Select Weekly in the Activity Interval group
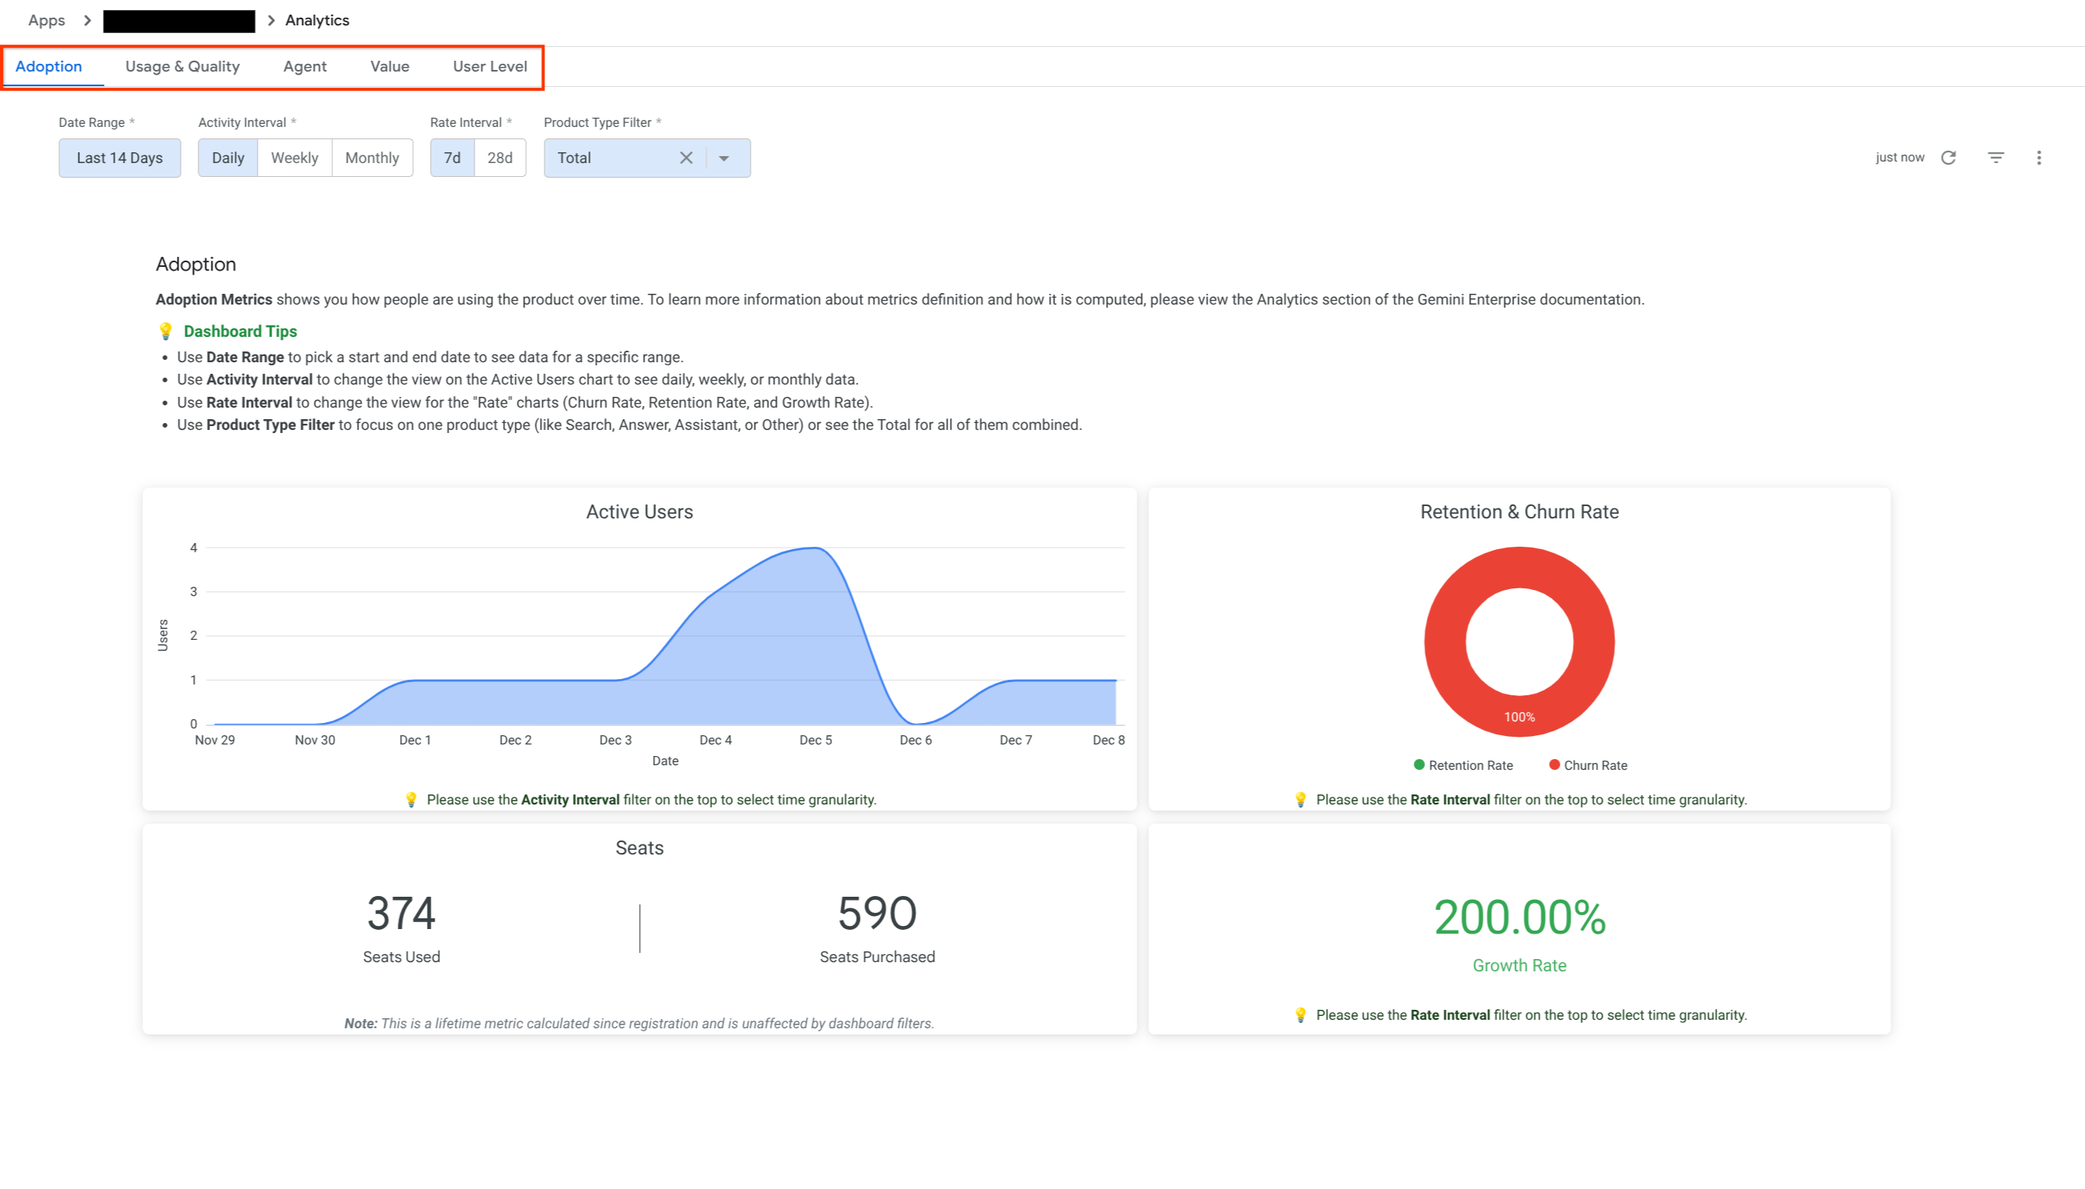This screenshot has width=2085, height=1189. (294, 157)
